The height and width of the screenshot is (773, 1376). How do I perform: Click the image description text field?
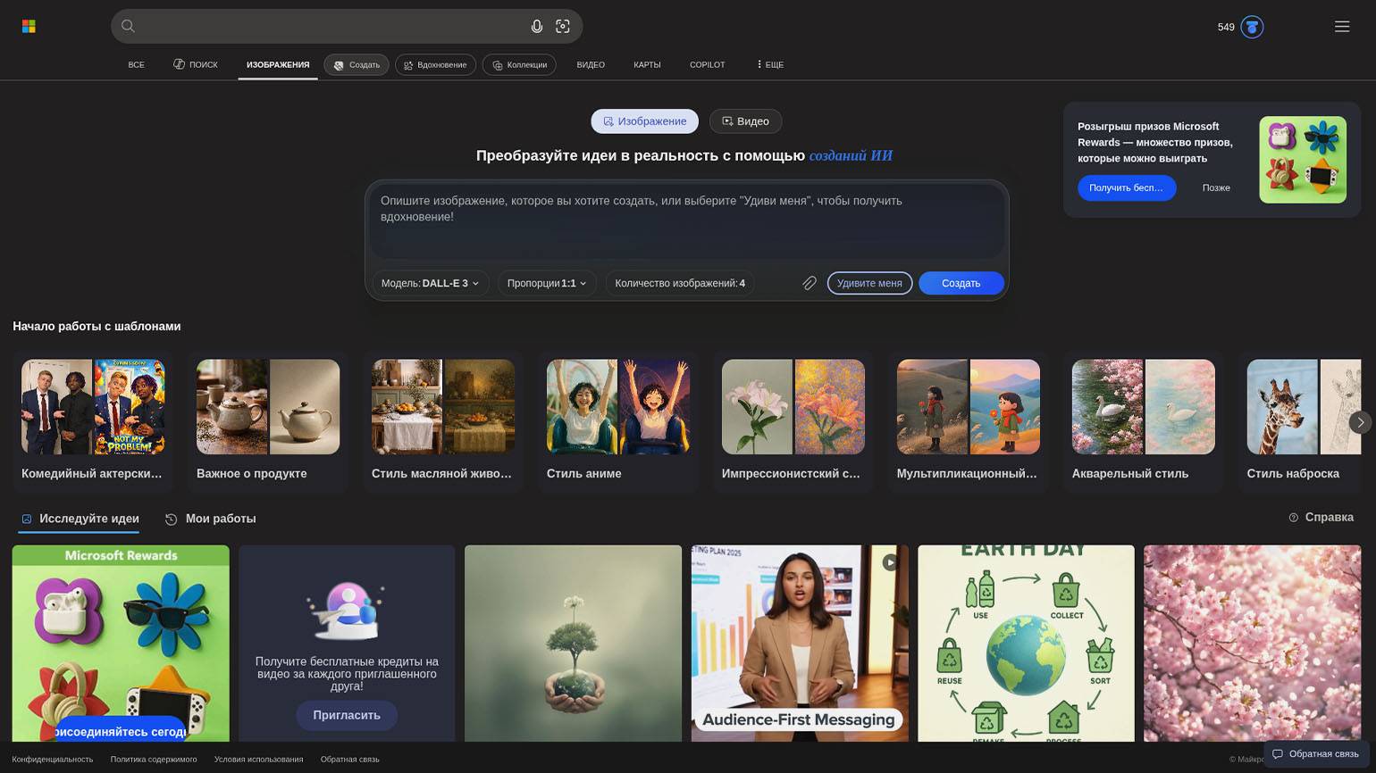click(685, 220)
